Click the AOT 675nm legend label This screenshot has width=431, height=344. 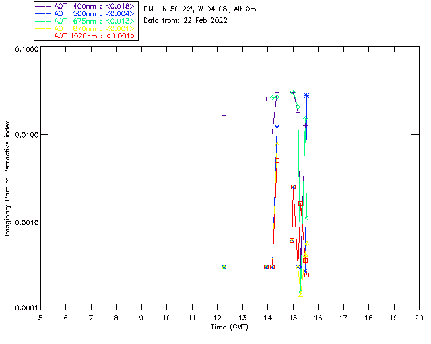click(94, 21)
